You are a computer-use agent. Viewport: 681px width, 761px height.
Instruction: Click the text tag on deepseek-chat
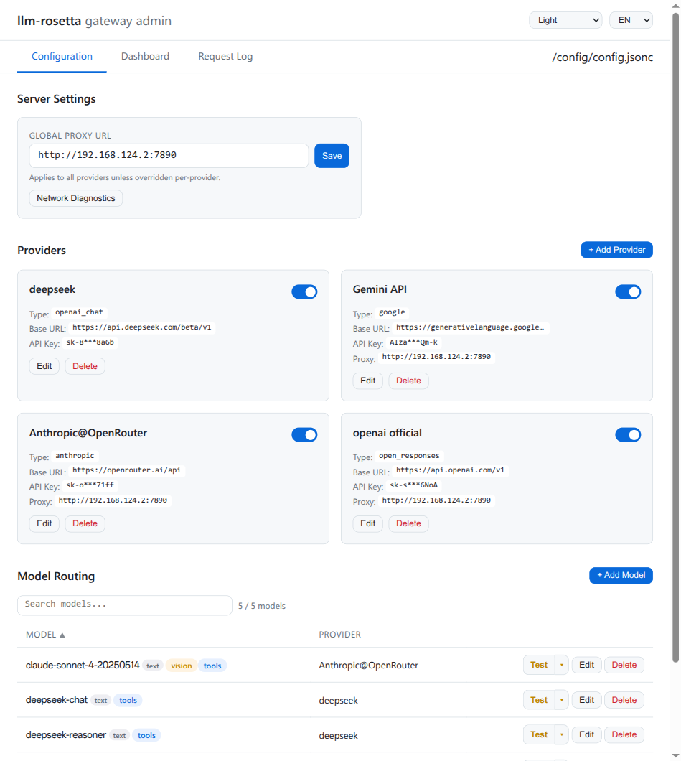point(101,700)
